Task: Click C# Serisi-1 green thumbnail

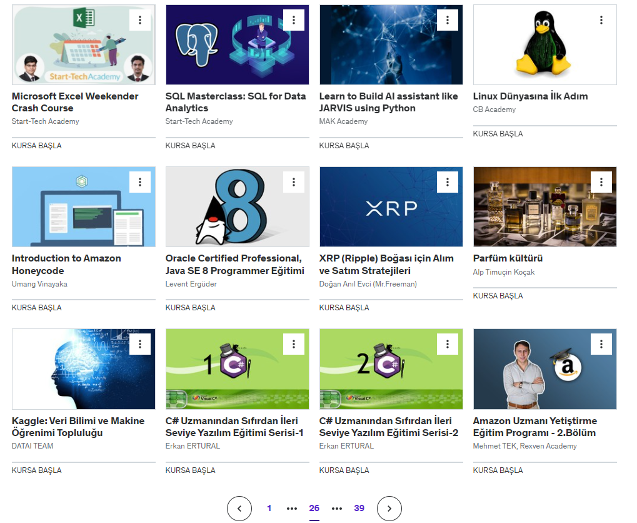Action: 238,369
